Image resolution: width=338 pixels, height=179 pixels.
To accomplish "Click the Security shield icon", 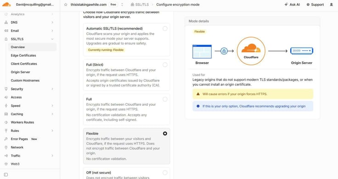I will (6, 89).
